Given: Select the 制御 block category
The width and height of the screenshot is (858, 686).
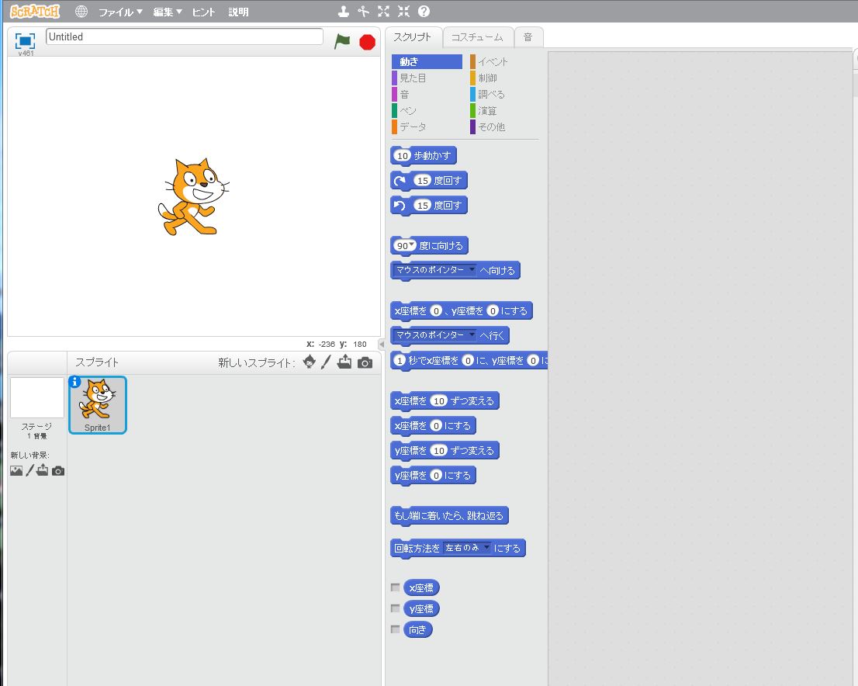Looking at the screenshot, I should click(487, 78).
